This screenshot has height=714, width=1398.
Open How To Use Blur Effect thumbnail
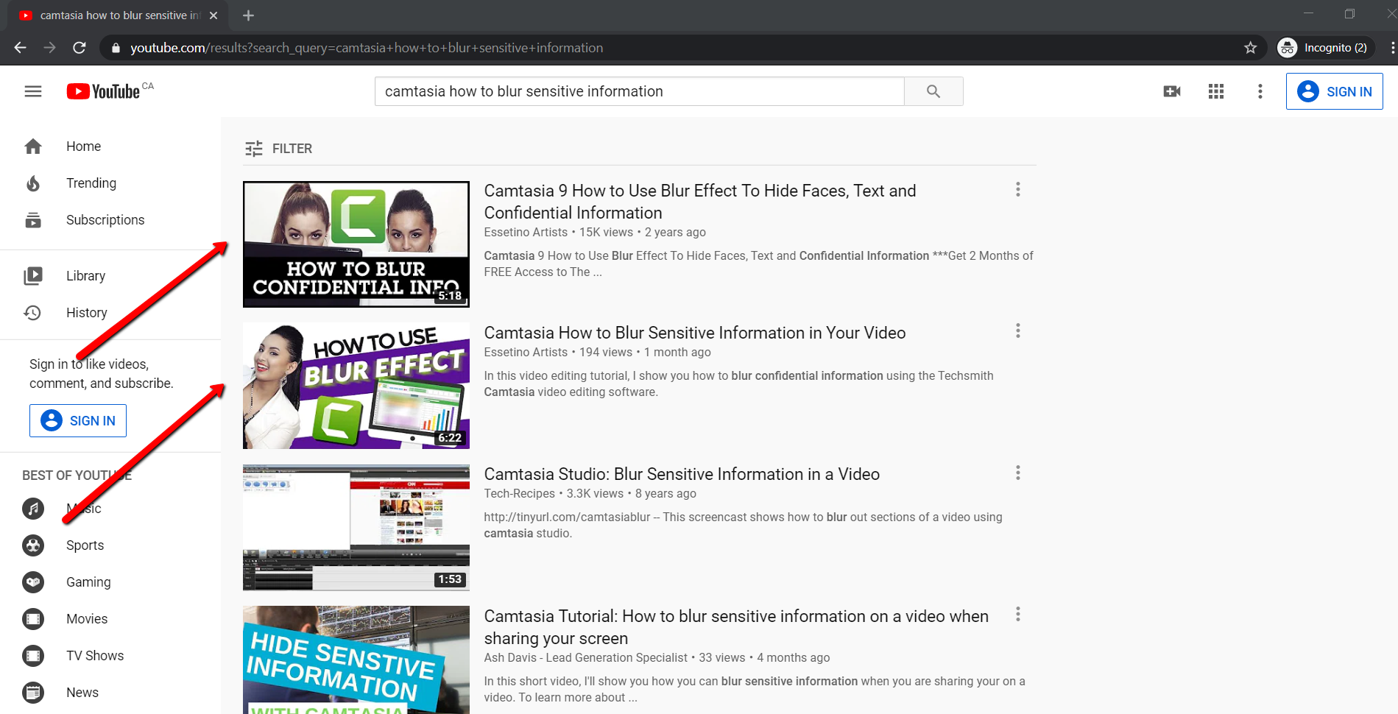tap(356, 386)
